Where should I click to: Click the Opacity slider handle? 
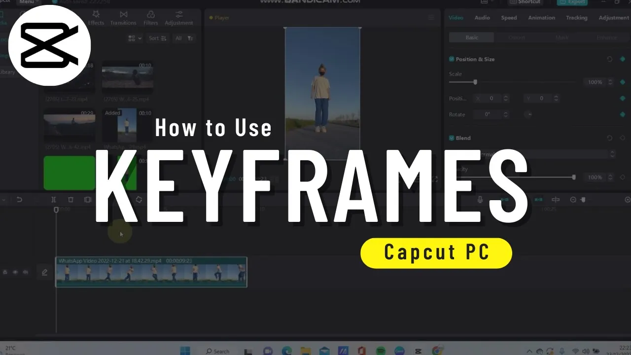point(574,177)
